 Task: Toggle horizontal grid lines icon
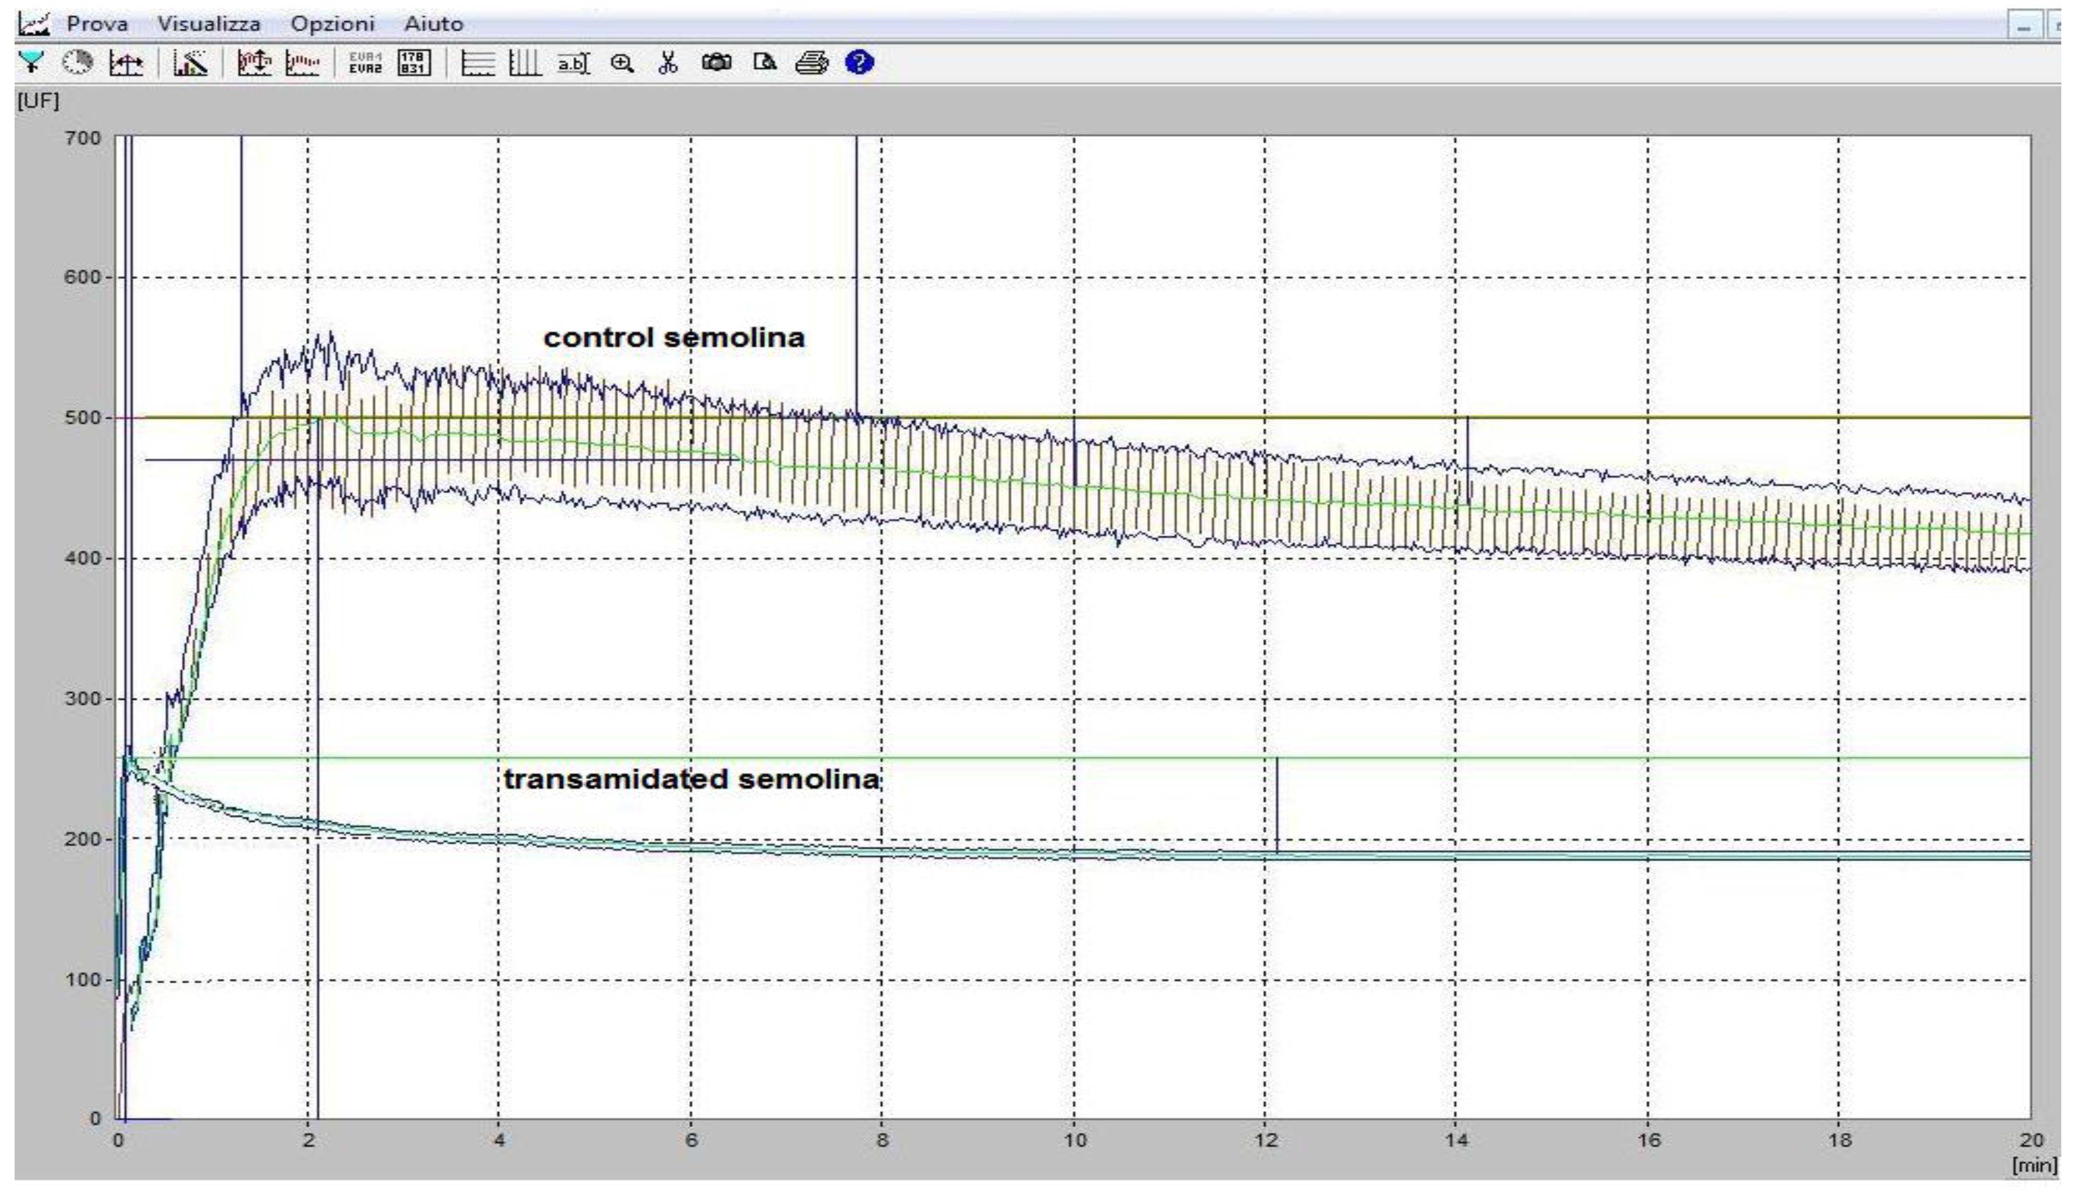478,62
